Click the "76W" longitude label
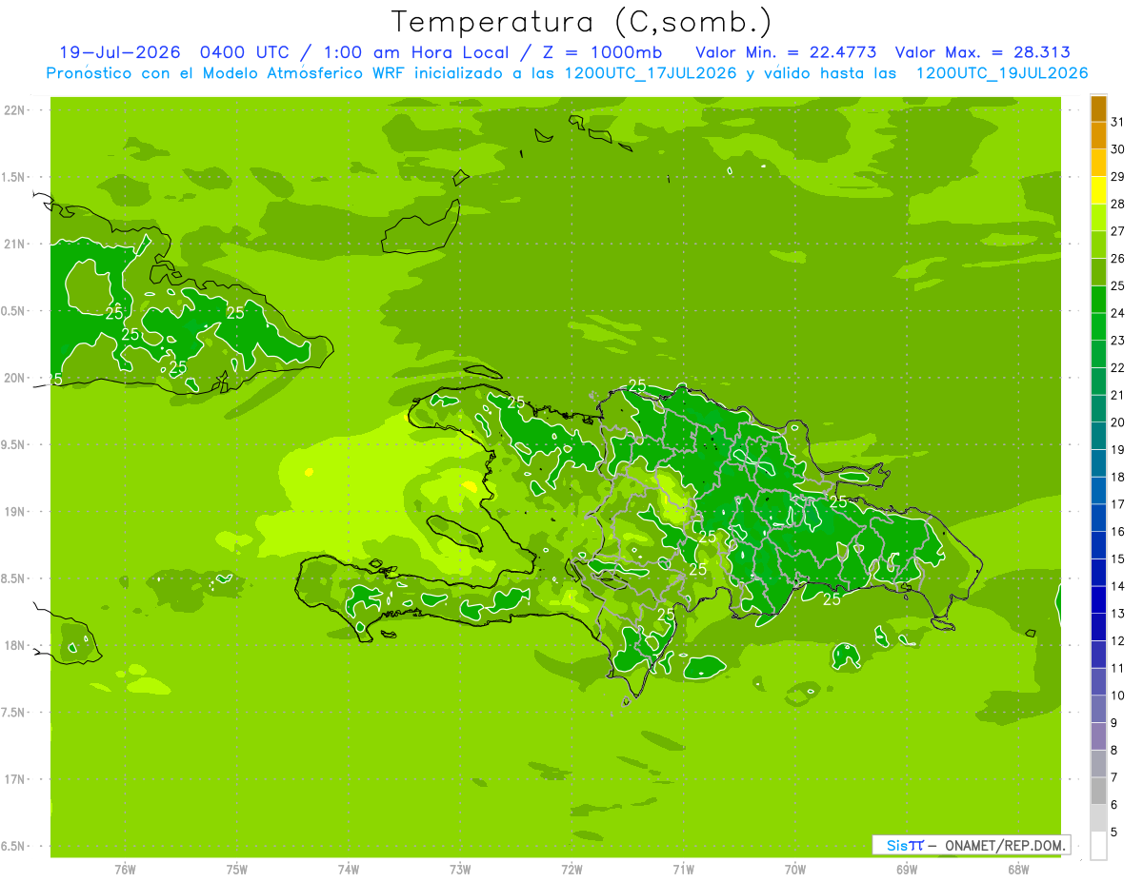The width and height of the screenshot is (1143, 882). [125, 871]
